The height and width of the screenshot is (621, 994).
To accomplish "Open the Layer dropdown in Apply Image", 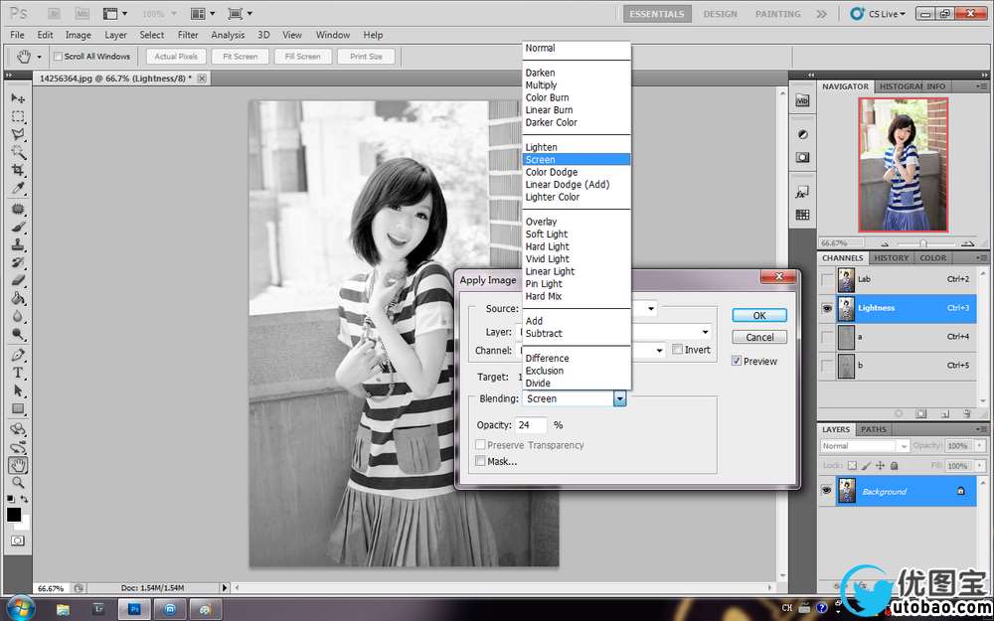I will [705, 332].
